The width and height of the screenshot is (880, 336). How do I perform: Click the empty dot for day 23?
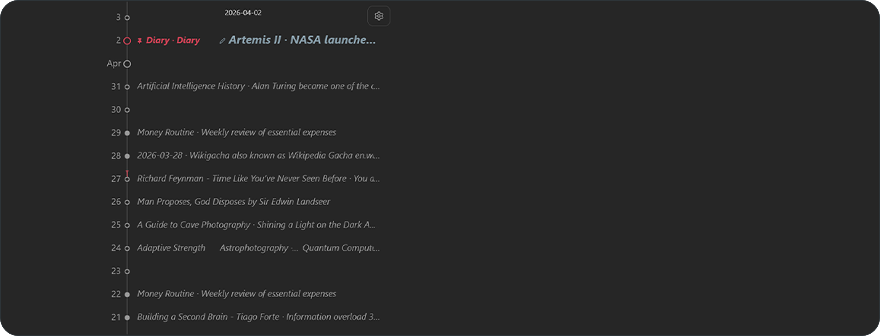click(127, 272)
